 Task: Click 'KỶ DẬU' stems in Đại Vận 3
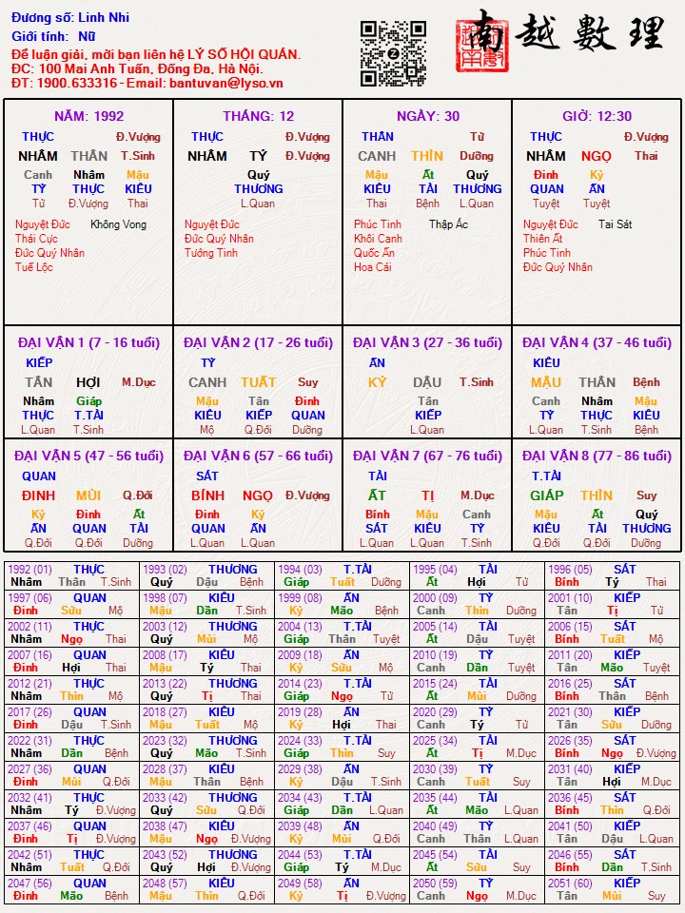407,382
